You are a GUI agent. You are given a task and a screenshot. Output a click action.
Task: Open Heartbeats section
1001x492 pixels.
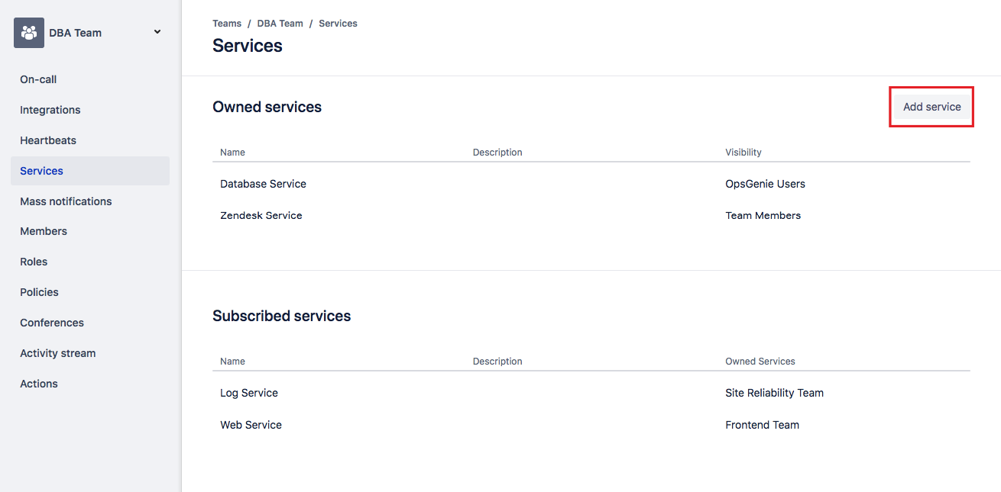tap(48, 140)
